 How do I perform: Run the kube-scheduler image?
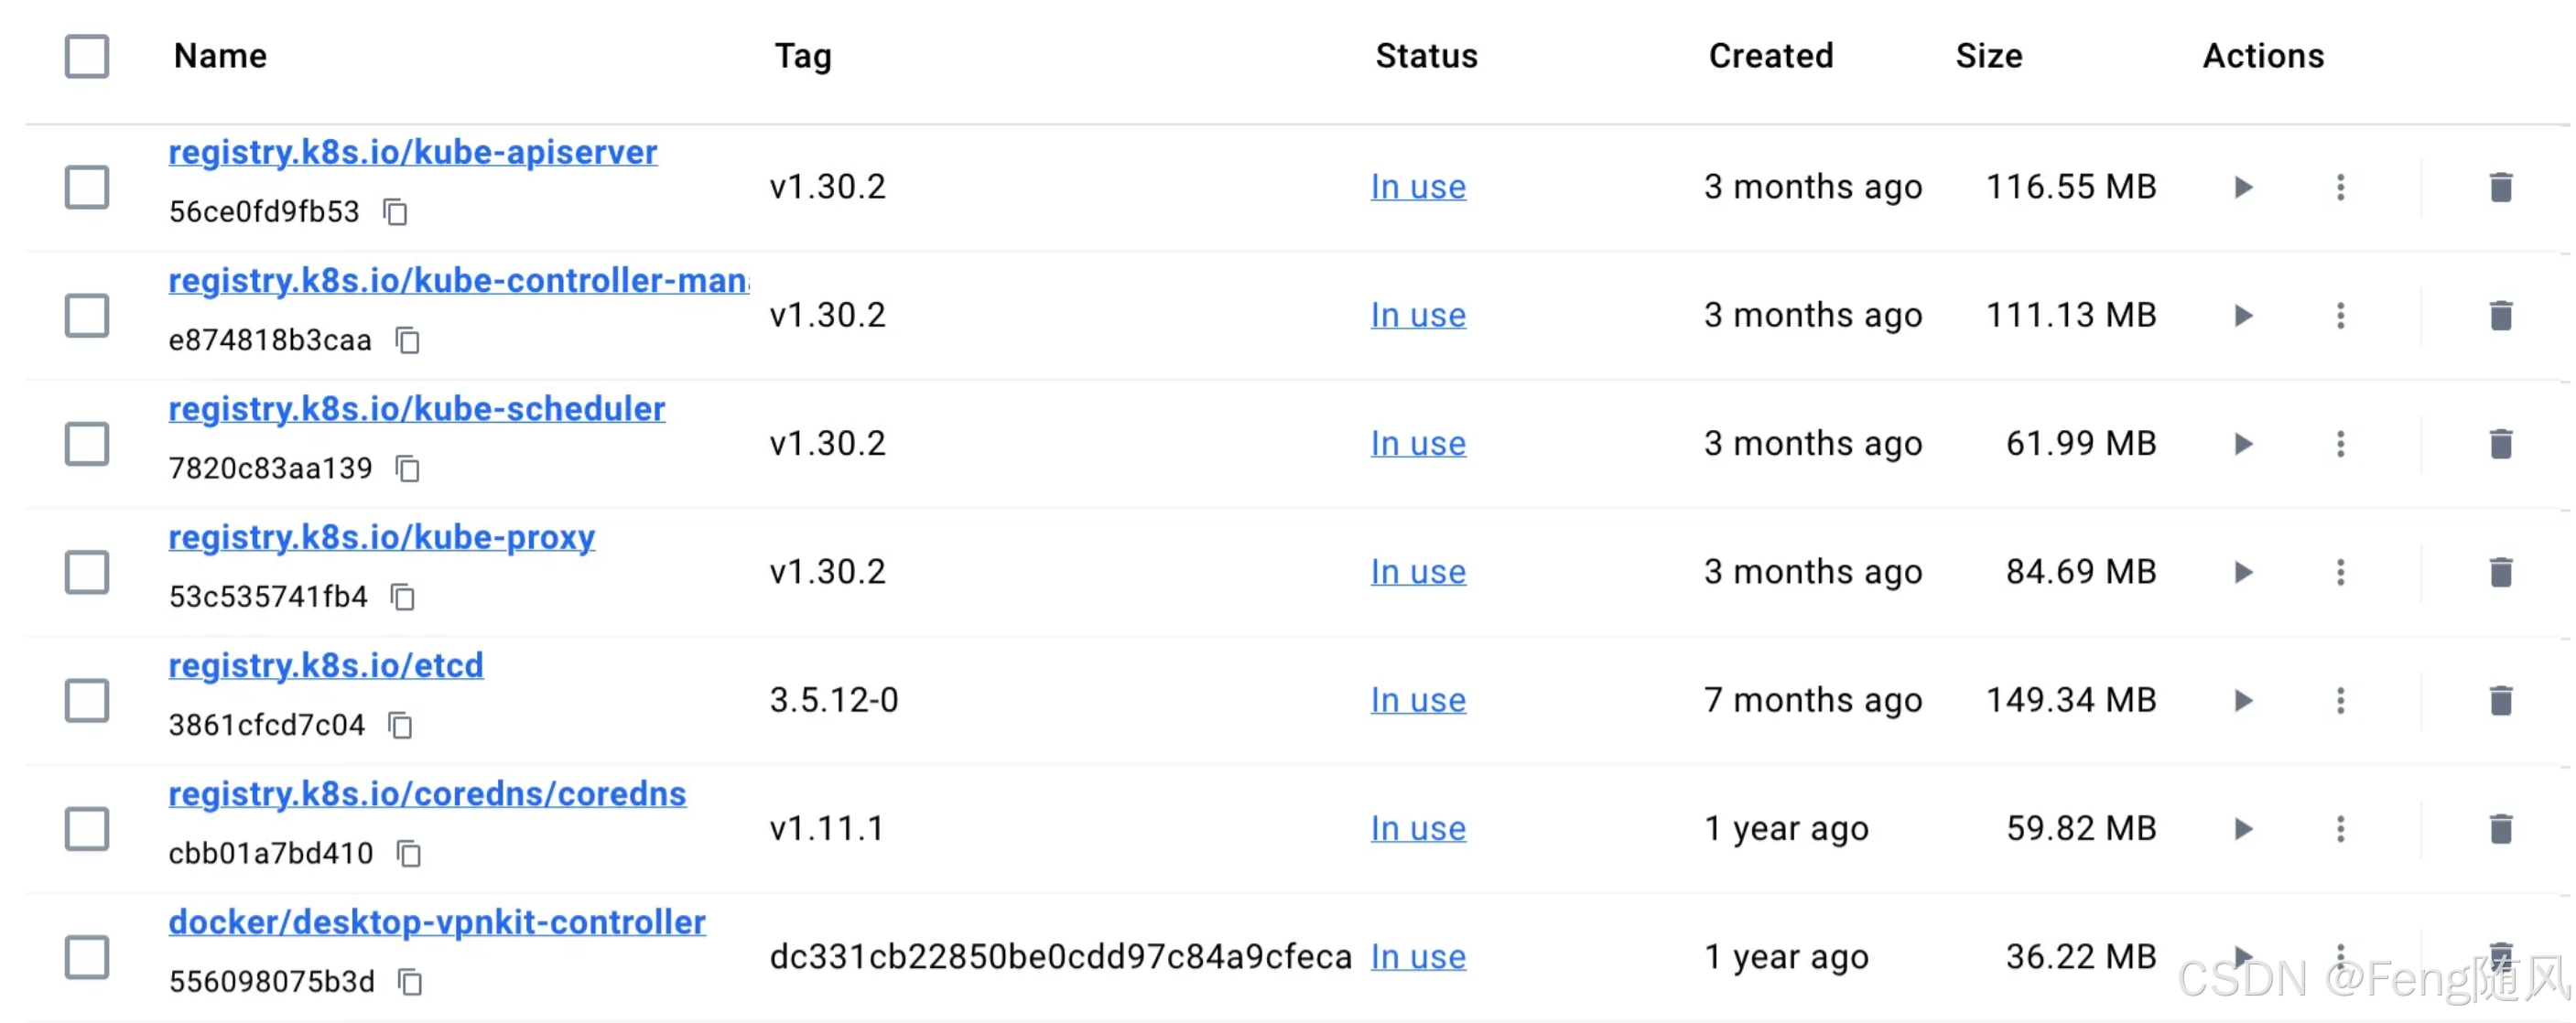pos(2243,444)
